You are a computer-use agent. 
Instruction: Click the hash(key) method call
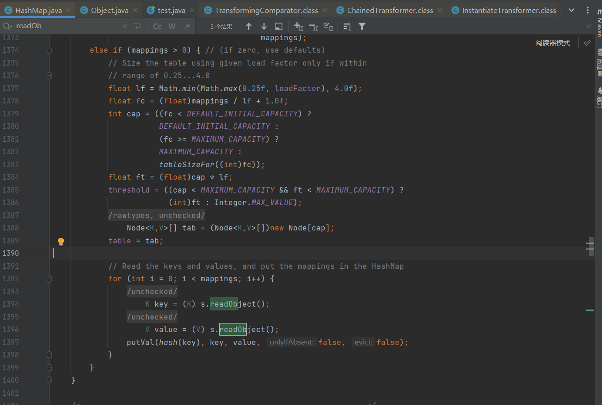pos(180,342)
